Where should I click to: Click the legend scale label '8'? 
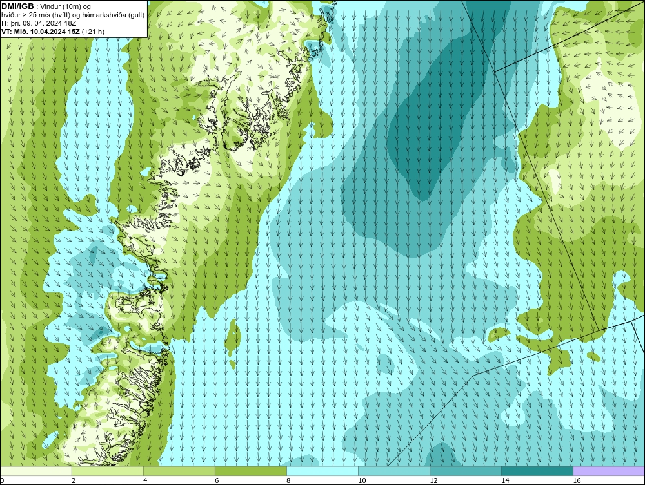coord(288,480)
